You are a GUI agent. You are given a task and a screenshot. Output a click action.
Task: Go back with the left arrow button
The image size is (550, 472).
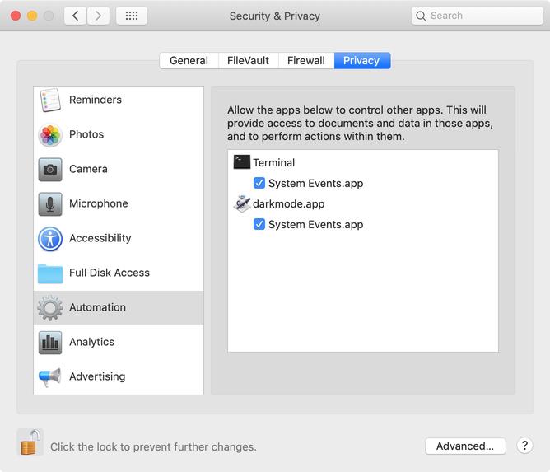pos(75,16)
